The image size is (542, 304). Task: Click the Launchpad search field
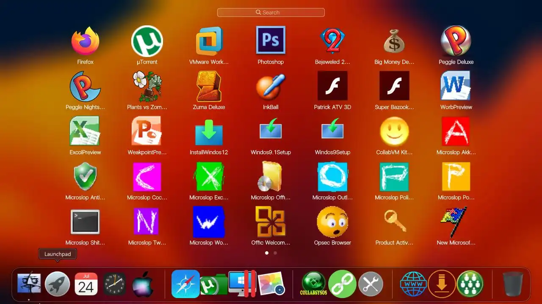[271, 13]
